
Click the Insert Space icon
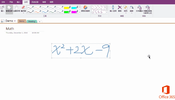[113, 9]
